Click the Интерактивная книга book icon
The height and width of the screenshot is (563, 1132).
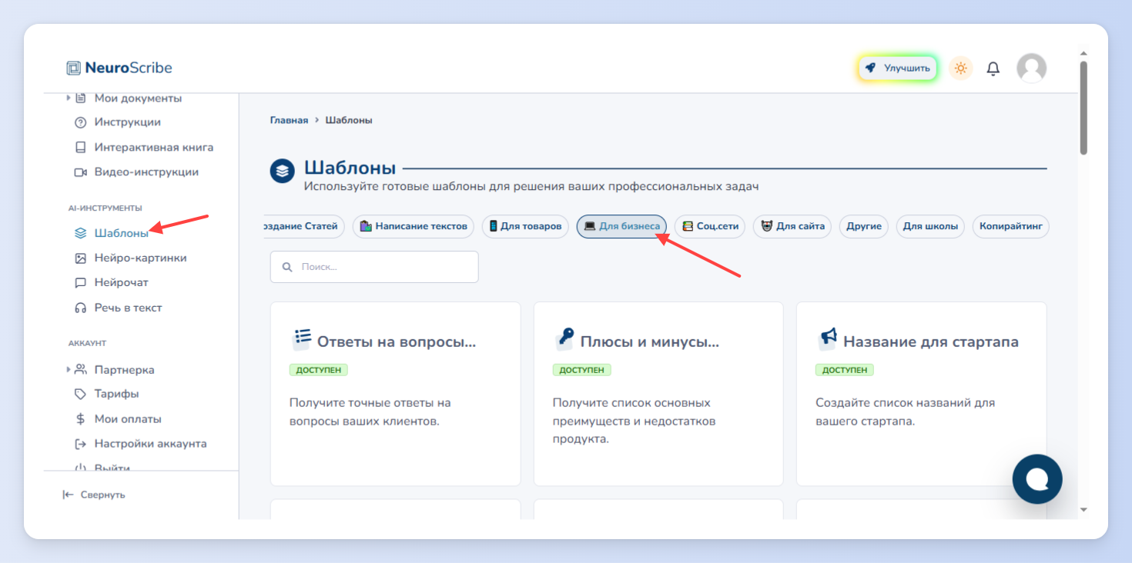[80, 147]
